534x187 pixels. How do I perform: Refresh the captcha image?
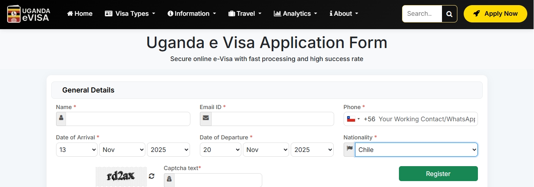coord(152,176)
